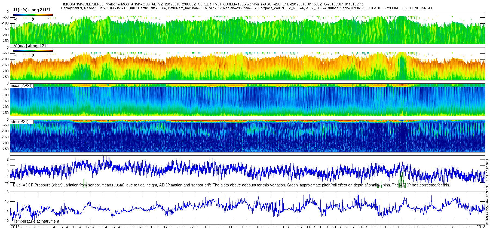Click the '15/08' date tick label

[402, 227]
